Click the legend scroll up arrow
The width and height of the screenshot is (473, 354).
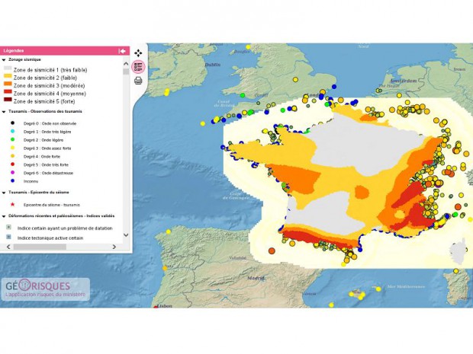pos(126,64)
